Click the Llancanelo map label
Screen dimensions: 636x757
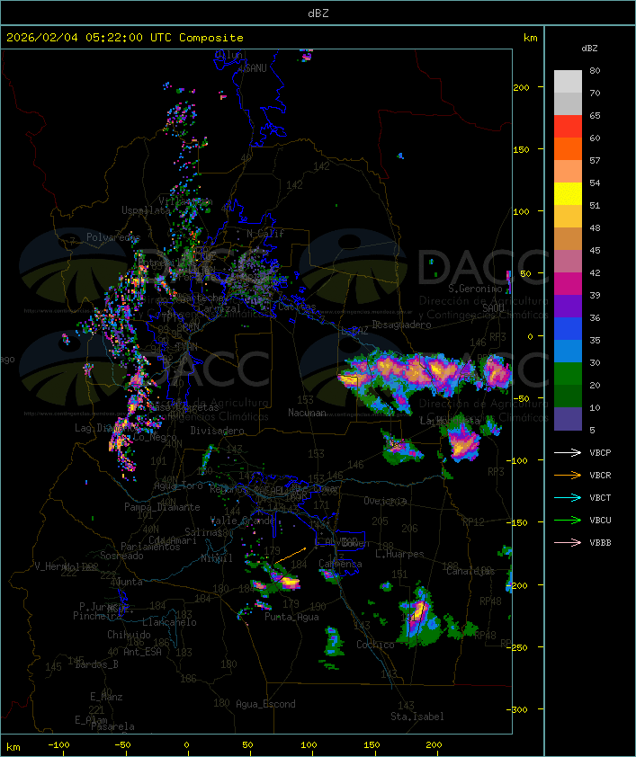[169, 623]
